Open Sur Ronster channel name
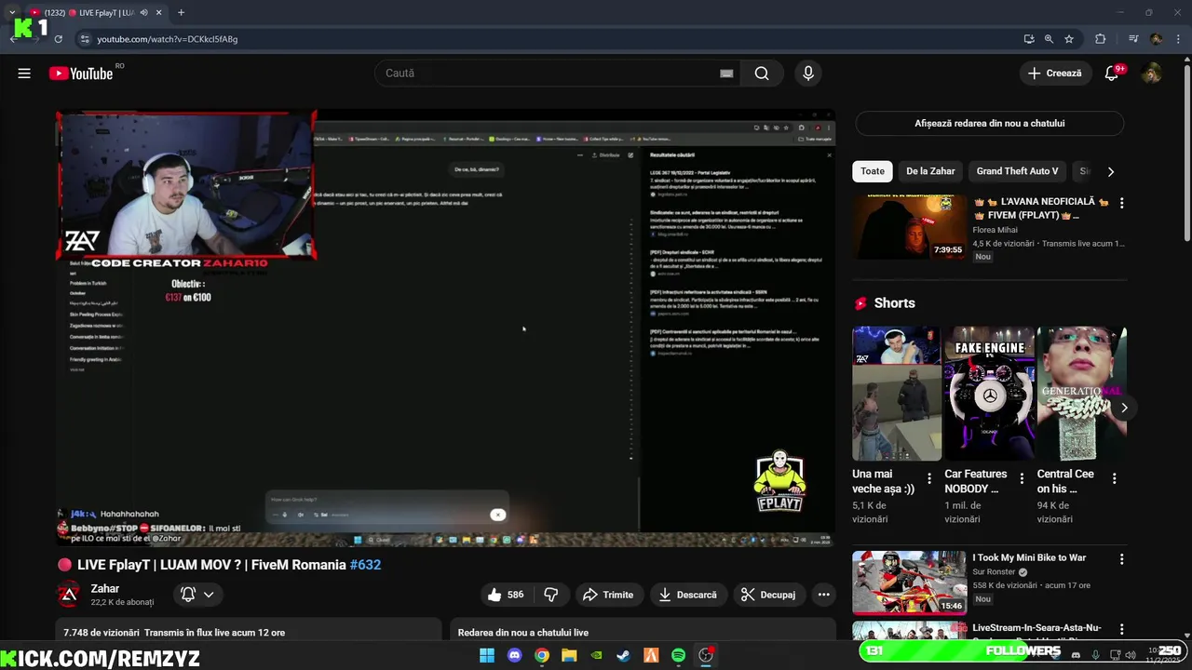Screen dimensions: 1192x670 pos(995,572)
